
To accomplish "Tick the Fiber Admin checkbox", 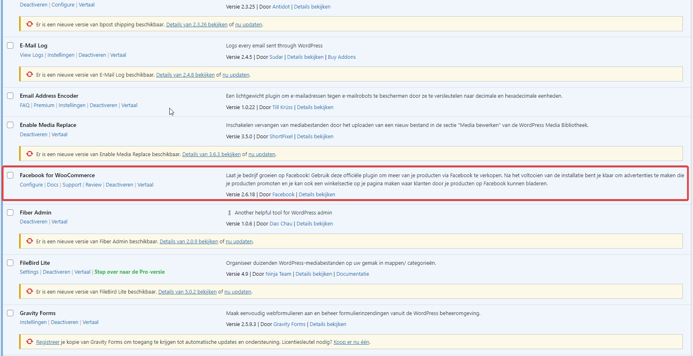I will point(10,212).
